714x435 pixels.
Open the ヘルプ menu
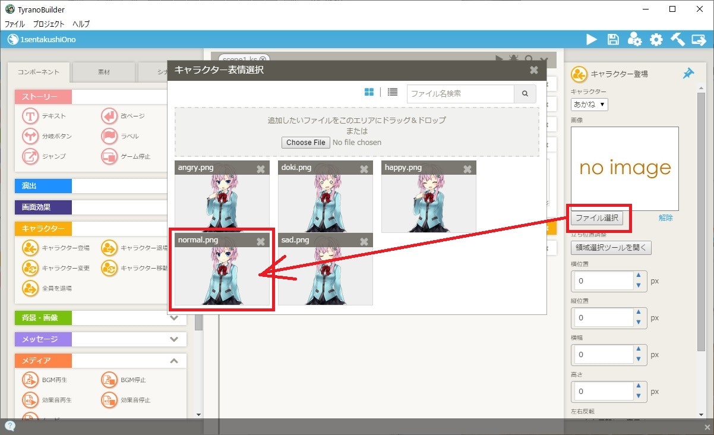coord(81,24)
